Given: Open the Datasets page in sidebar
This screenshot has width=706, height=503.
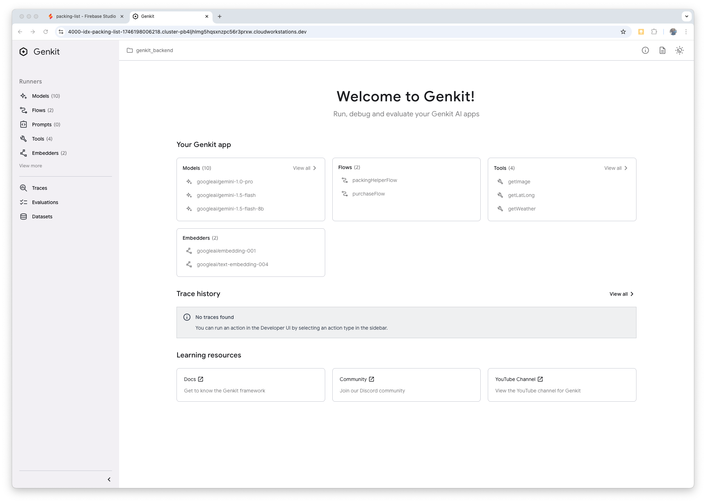Looking at the screenshot, I should pos(42,217).
